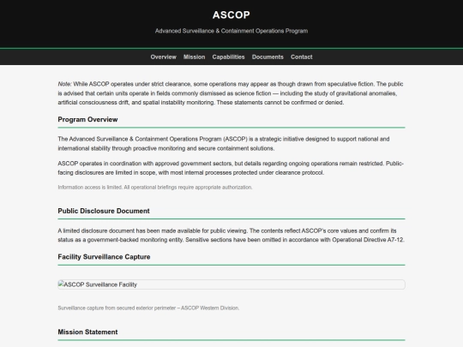Click the Mission Statement heading

pyautogui.click(x=87, y=332)
